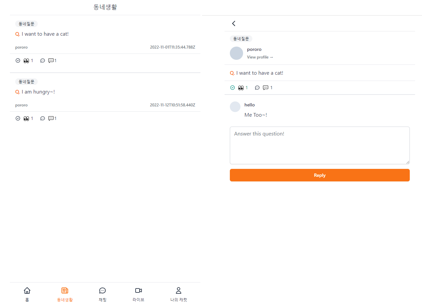
Task: Toggle the green check circle in the detail view
Action: tap(232, 88)
